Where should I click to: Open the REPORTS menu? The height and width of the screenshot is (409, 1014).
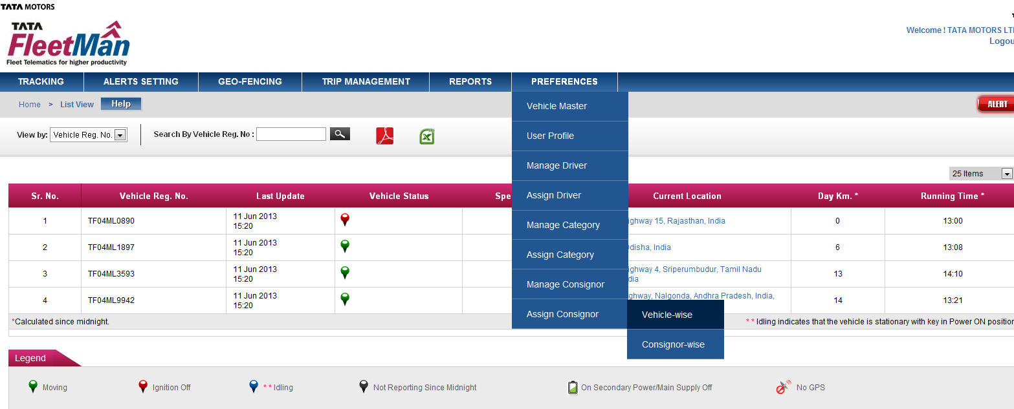tap(470, 81)
